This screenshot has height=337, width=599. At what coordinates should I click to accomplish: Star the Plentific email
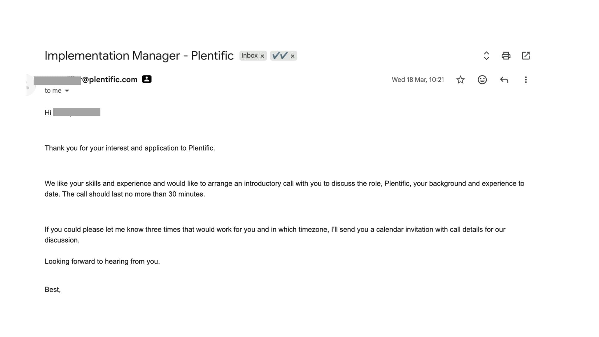(x=460, y=80)
